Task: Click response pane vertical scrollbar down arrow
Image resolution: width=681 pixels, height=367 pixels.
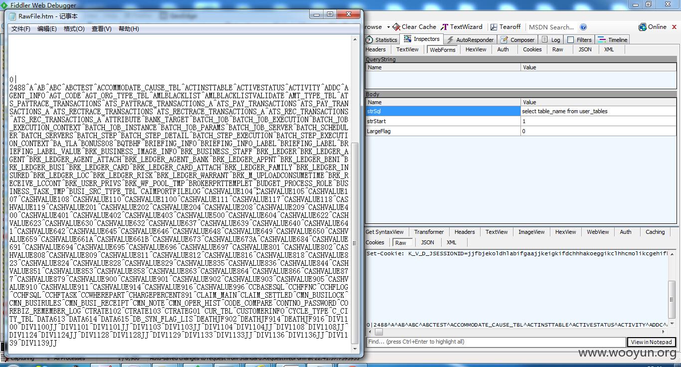Action: 673,324
